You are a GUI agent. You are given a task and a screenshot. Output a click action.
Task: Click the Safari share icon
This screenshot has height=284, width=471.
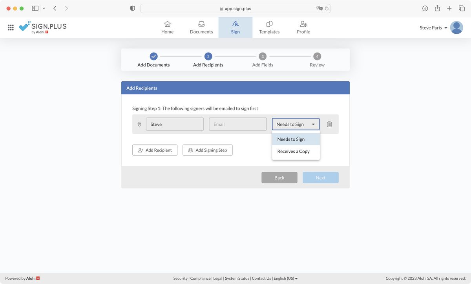[437, 8]
